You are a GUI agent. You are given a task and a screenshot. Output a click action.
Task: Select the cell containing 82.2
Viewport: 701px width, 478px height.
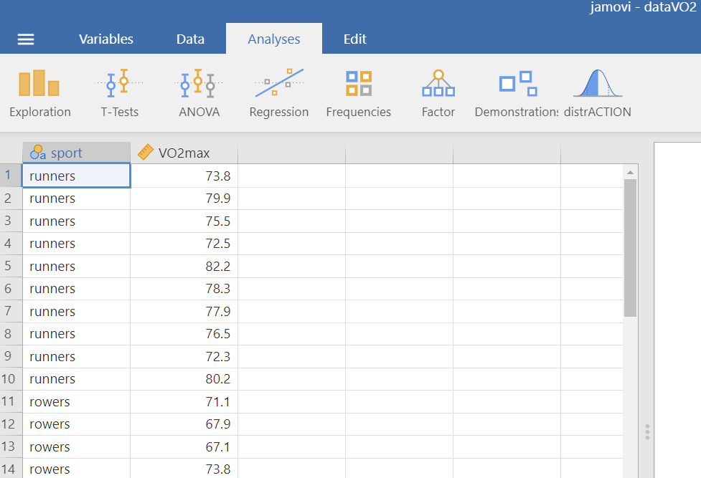[184, 266]
